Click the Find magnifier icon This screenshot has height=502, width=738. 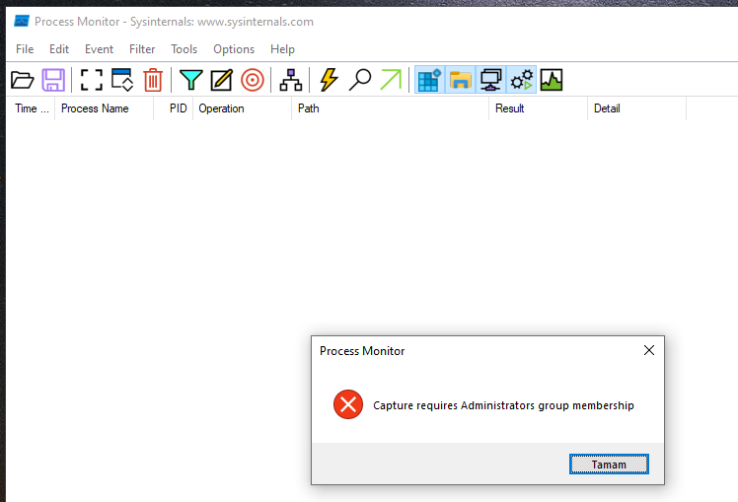(x=360, y=80)
